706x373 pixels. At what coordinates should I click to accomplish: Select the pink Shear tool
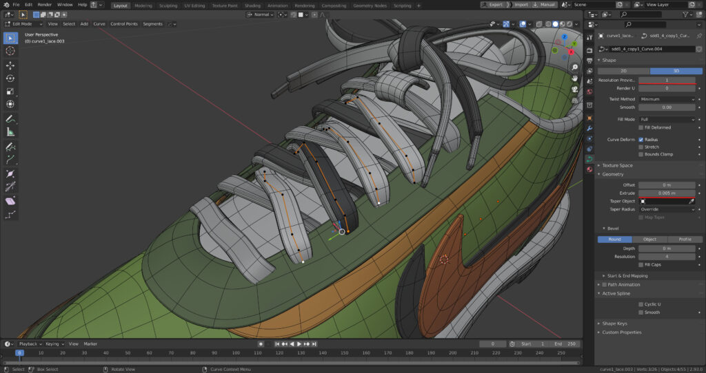point(10,202)
